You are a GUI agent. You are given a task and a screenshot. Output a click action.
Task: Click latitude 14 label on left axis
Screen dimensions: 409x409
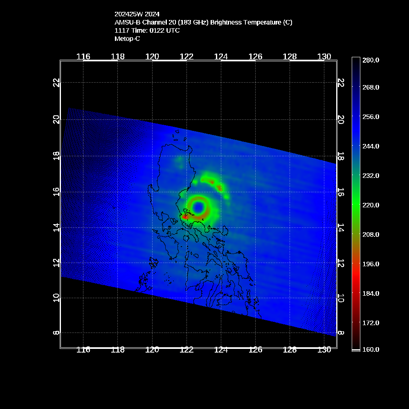(x=56, y=227)
